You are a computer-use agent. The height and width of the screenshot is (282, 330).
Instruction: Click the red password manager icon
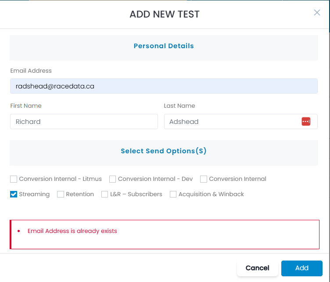[306, 121]
